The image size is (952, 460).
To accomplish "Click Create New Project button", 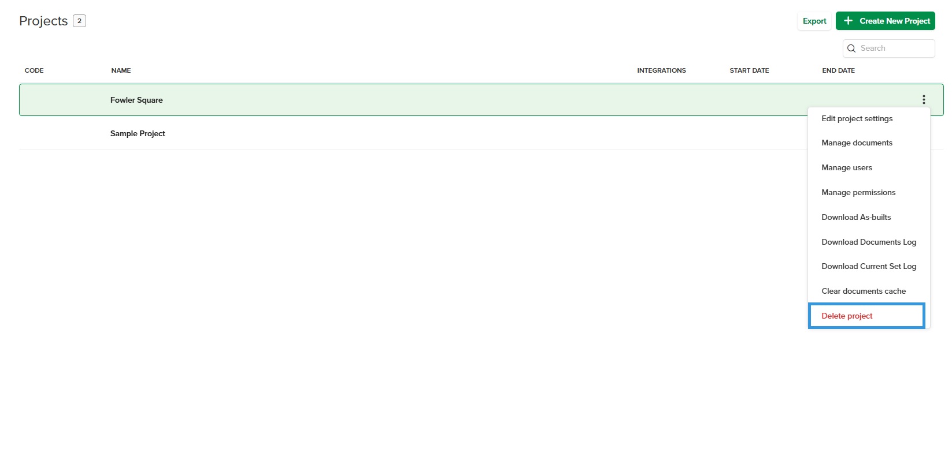I will coord(885,21).
